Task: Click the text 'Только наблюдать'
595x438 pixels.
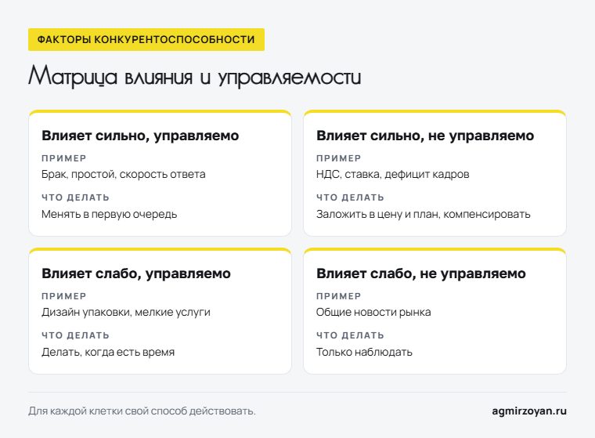Action: click(364, 352)
